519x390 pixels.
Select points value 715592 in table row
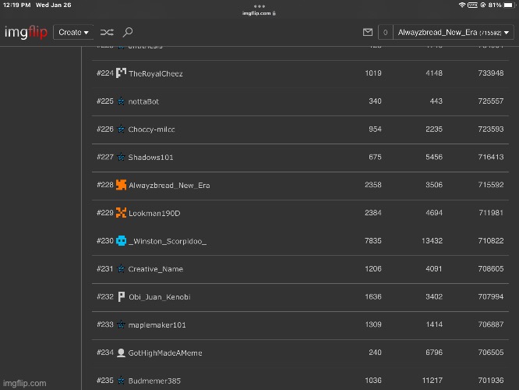click(490, 185)
